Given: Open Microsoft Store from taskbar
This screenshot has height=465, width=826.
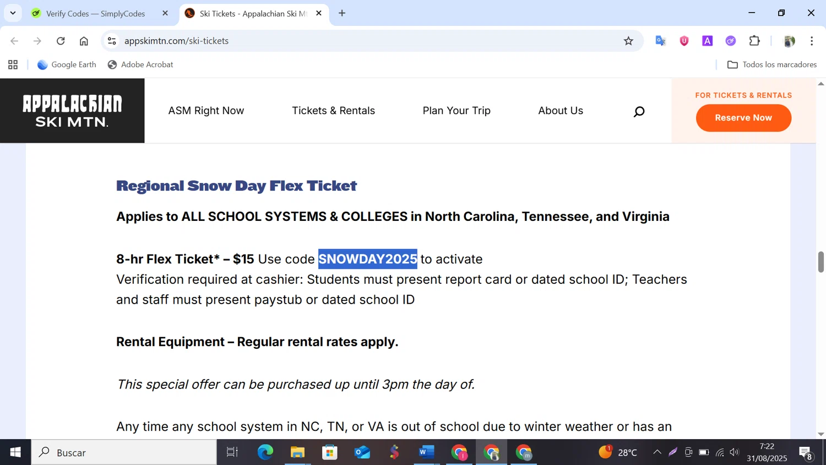Looking at the screenshot, I should click(330, 452).
